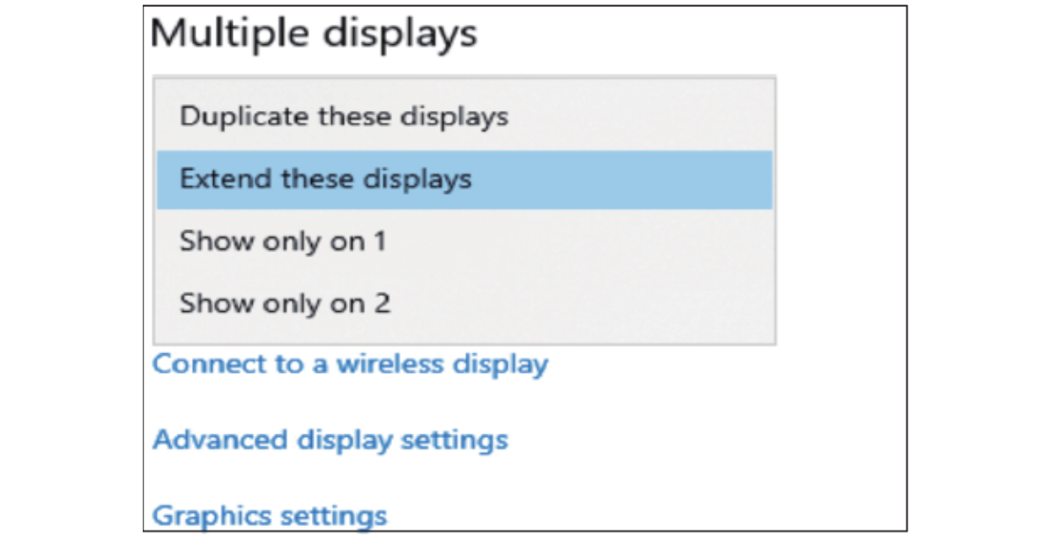The image size is (1045, 549).
Task: Pick the Show only on 1 option
Action: 283,241
